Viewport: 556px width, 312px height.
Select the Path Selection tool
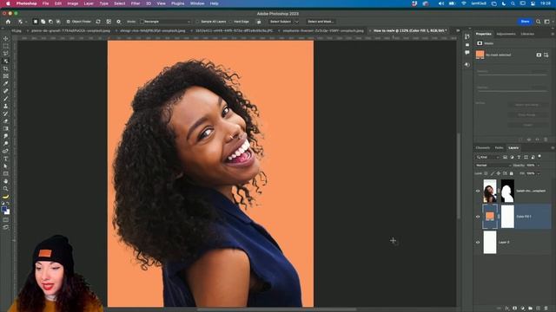point(6,166)
